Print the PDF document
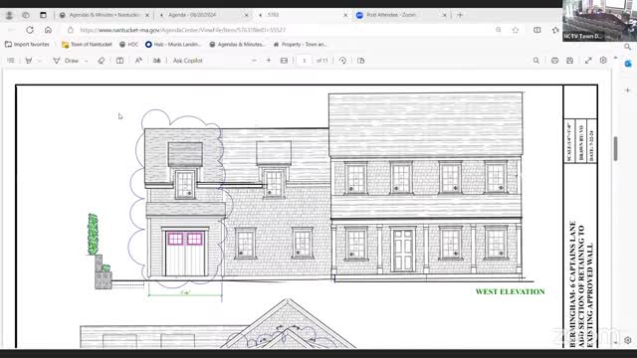Viewport: 637px width, 358px height. [x=554, y=61]
